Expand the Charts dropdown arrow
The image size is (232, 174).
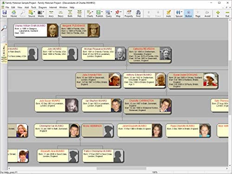coord(92,12)
